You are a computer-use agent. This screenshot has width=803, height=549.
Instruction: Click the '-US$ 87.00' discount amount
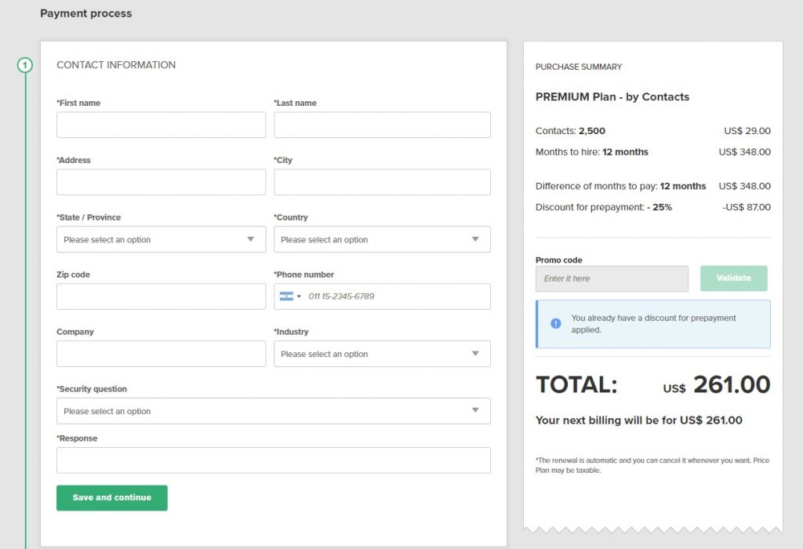(x=747, y=207)
